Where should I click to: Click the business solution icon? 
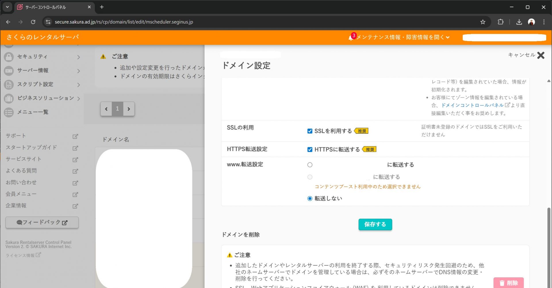pyautogui.click(x=9, y=98)
